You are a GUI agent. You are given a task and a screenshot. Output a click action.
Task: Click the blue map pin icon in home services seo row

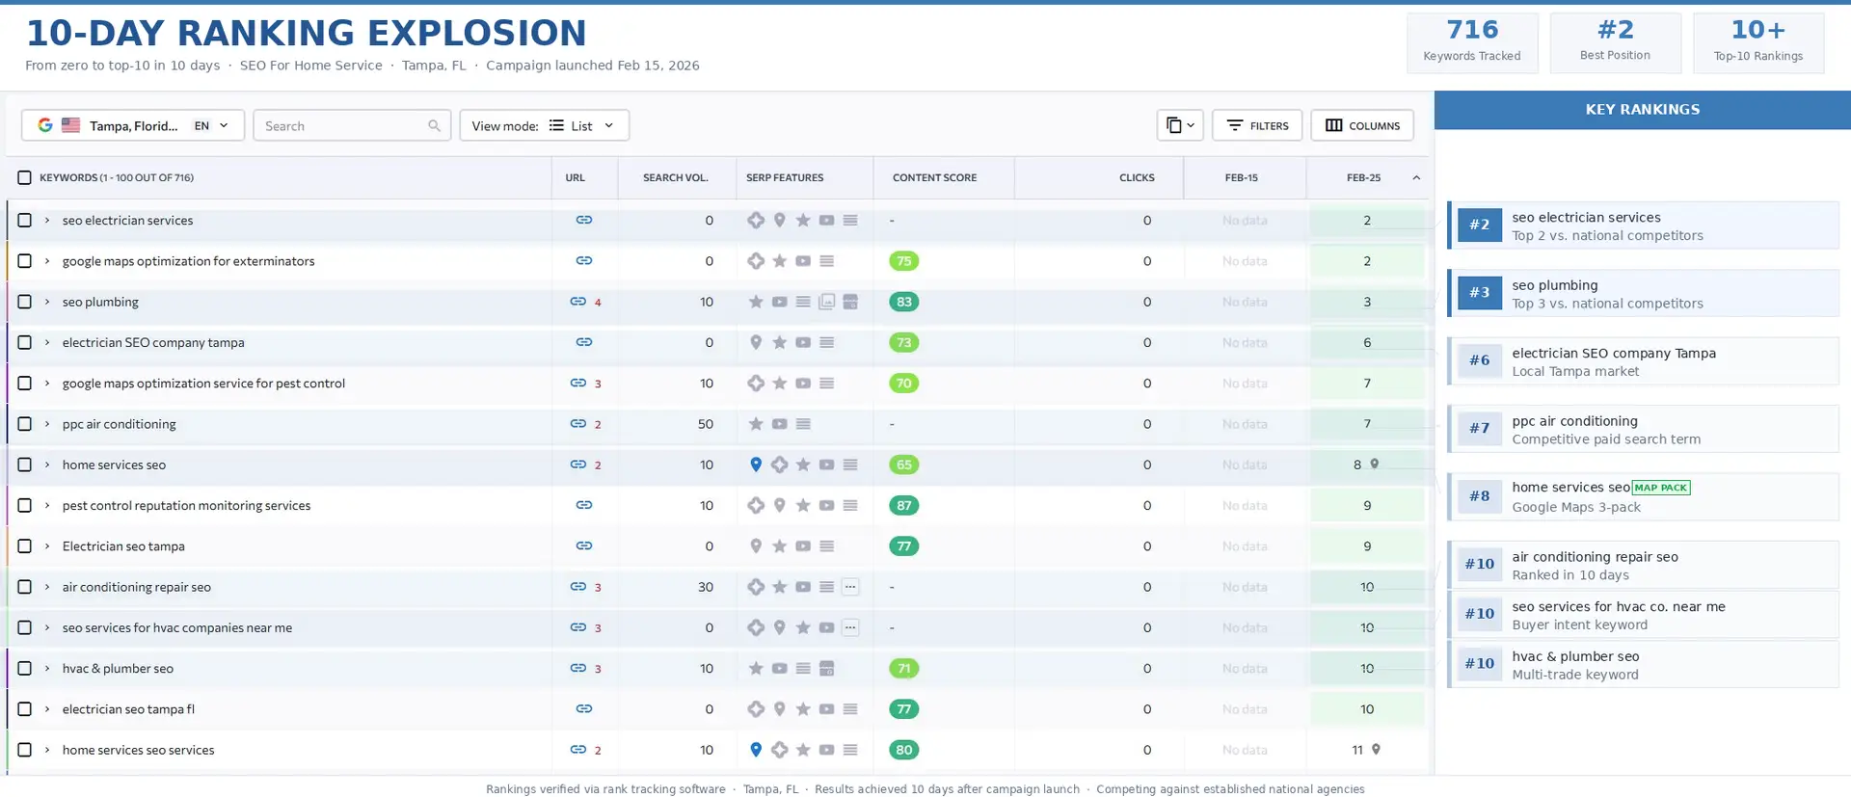[x=756, y=465]
